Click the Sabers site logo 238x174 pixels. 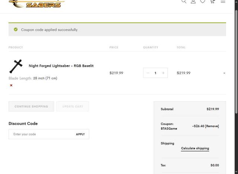(37, 4)
